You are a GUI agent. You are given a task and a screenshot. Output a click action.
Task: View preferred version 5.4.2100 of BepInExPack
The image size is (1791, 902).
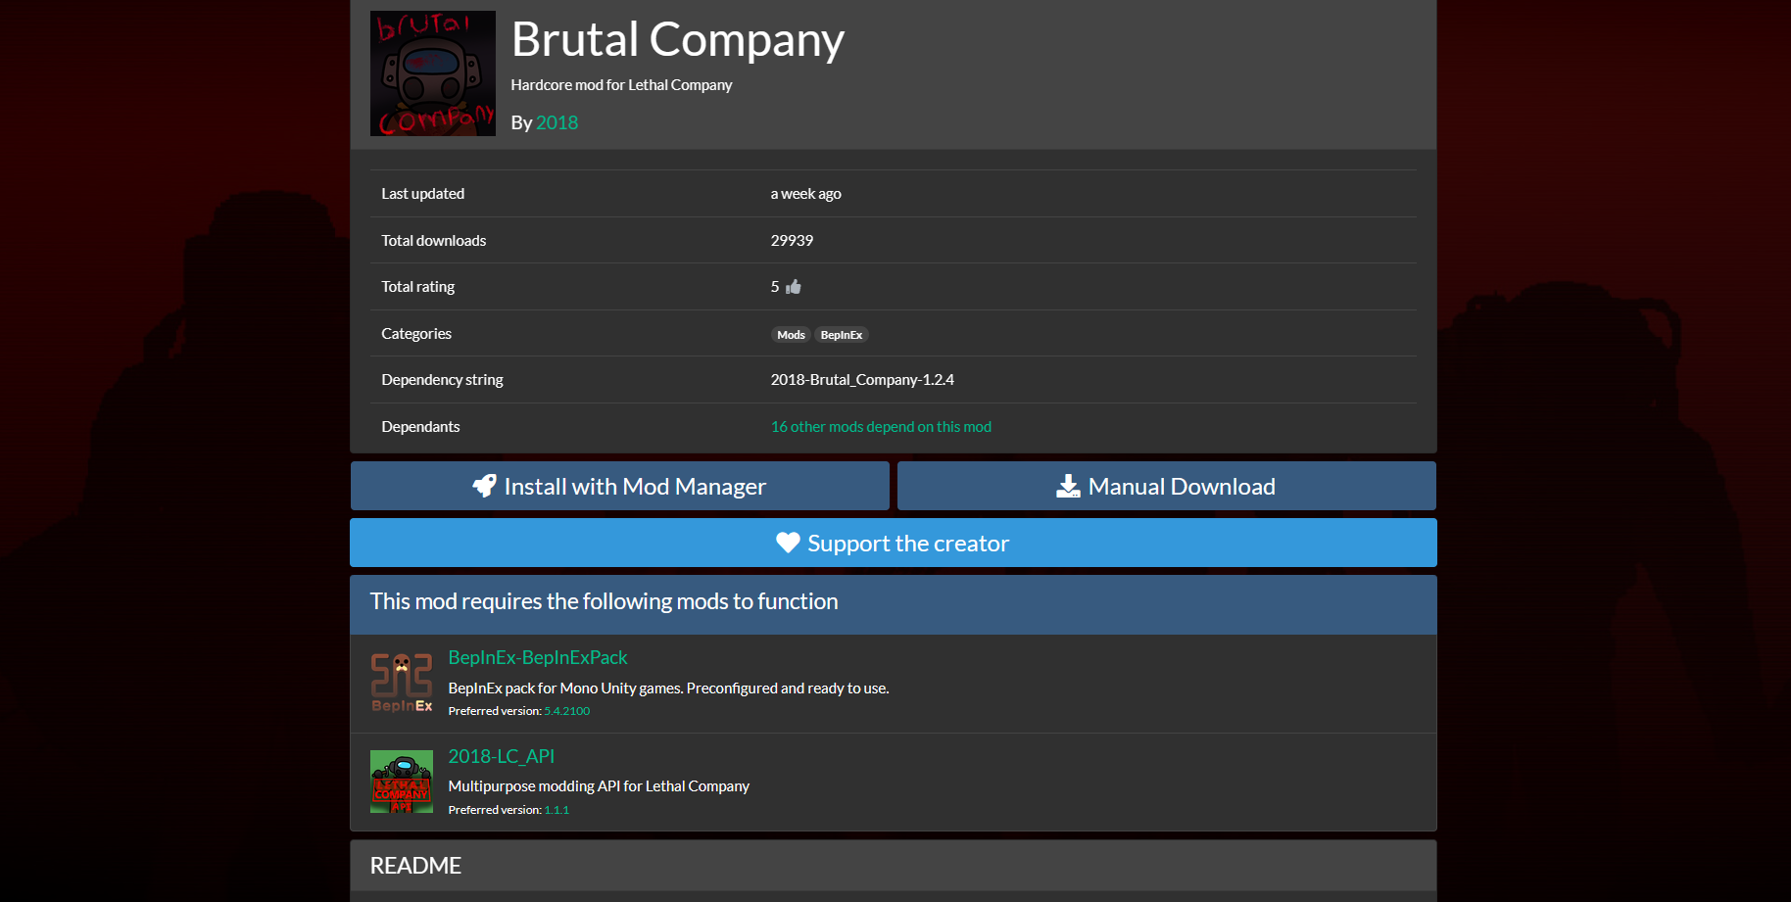(568, 710)
